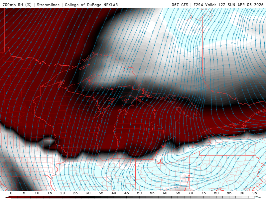Click the 55 label on the colorbar scale
This screenshot has height=199, width=266.
(x=152, y=193)
